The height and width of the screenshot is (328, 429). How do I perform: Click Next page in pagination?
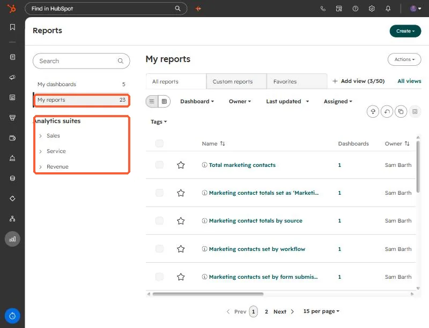point(284,311)
